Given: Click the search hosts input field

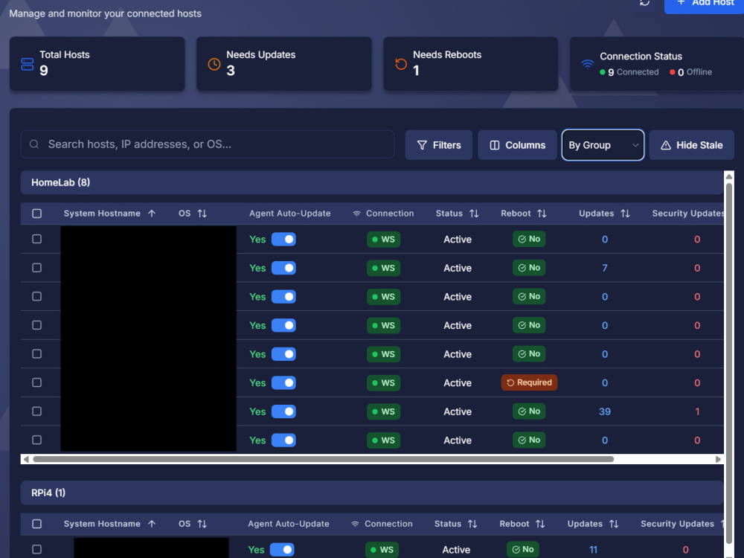Looking at the screenshot, I should click(208, 144).
